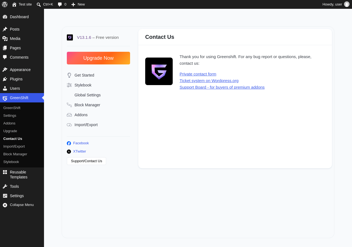Click the Get Started lightbulb icon
The width and height of the screenshot is (352, 247).
(x=69, y=75)
